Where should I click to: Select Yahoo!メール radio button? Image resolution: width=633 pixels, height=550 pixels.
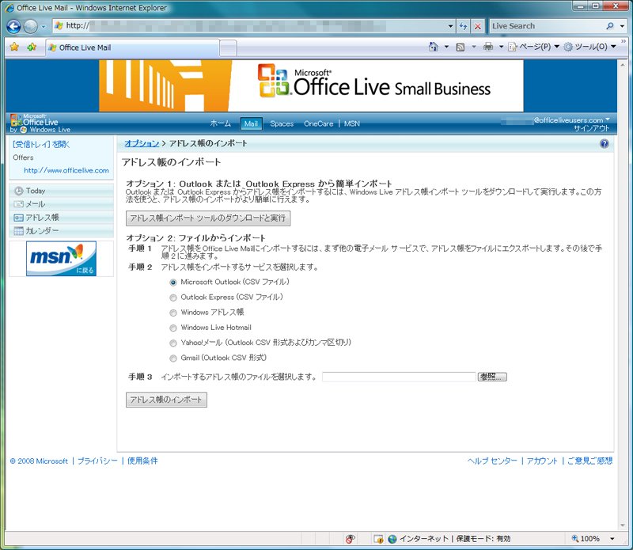coord(173,343)
